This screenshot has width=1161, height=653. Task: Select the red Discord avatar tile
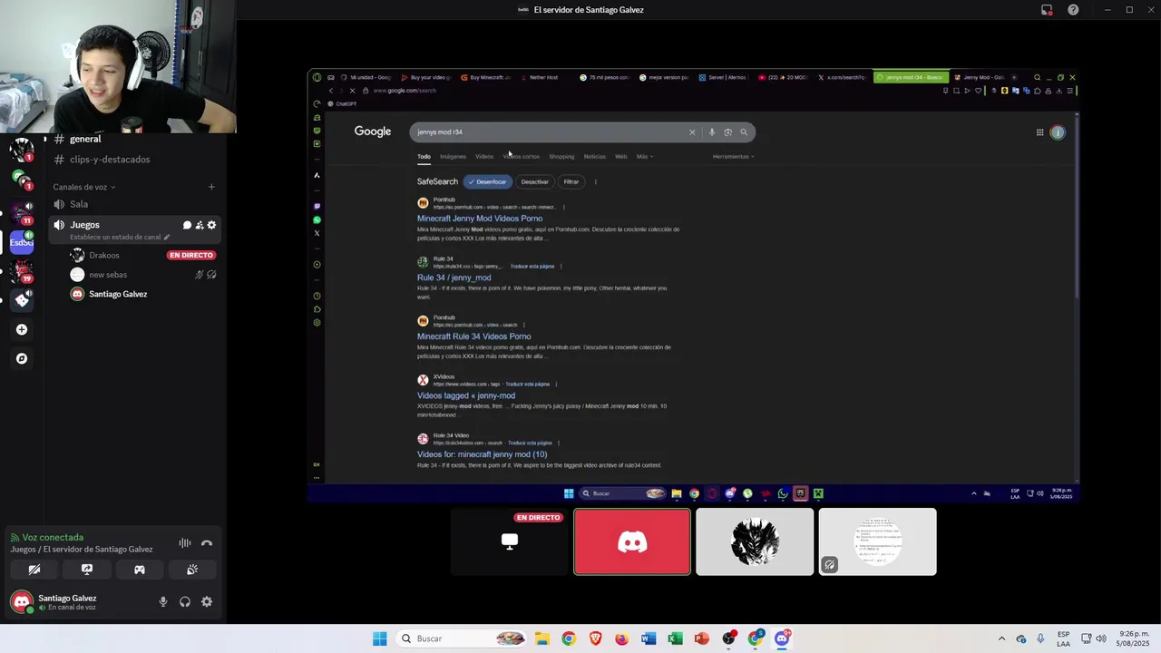click(632, 541)
